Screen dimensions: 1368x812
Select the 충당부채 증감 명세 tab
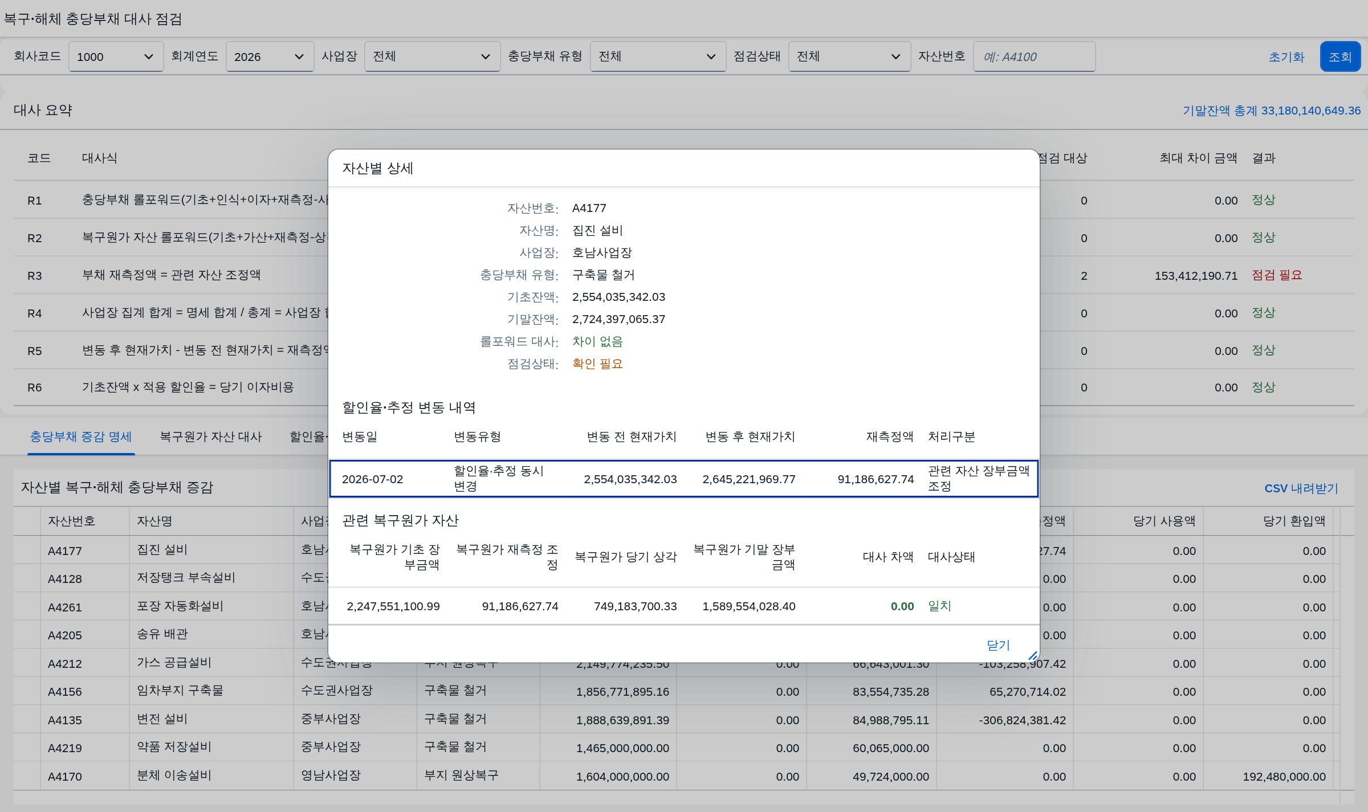[81, 436]
